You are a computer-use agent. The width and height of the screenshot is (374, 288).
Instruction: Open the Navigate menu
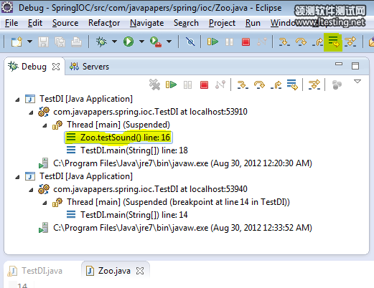pyautogui.click(x=147, y=23)
